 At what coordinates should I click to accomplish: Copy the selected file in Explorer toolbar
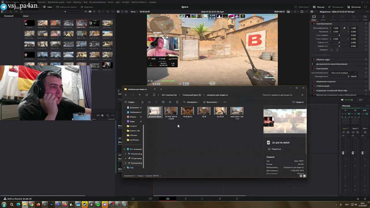pyautogui.click(x=149, y=102)
